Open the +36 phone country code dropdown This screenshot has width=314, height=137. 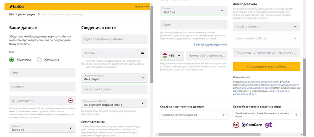(x=172, y=56)
